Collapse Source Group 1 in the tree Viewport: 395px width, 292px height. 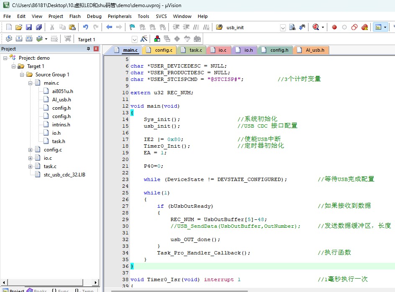pos(22,75)
